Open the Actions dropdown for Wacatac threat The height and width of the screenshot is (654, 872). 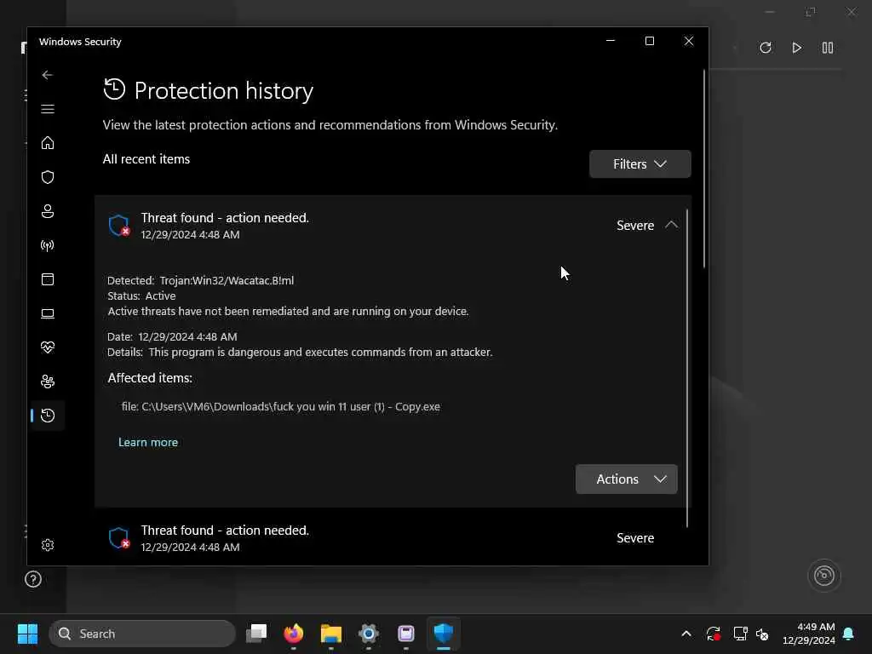[x=626, y=479]
